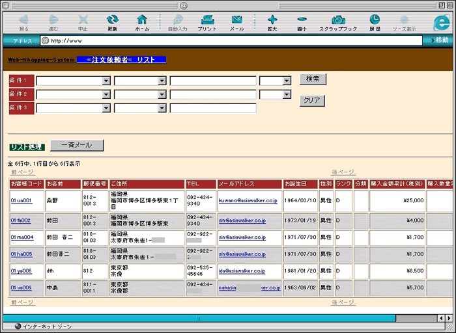The height and width of the screenshot is (333, 456).
Task: Click the lower 後ページ link
Action: coord(343,302)
